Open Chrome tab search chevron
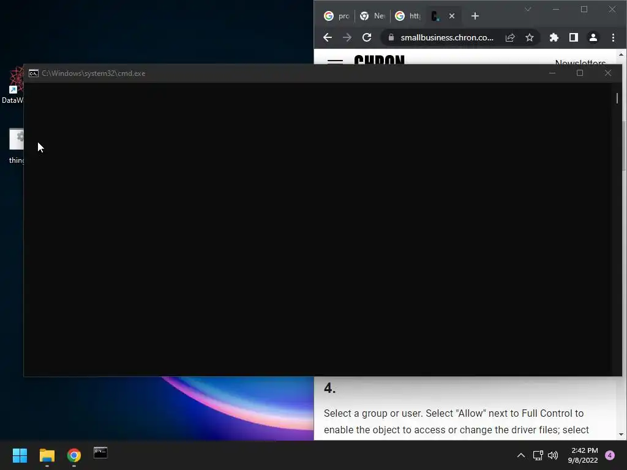The height and width of the screenshot is (470, 627). 528,9
